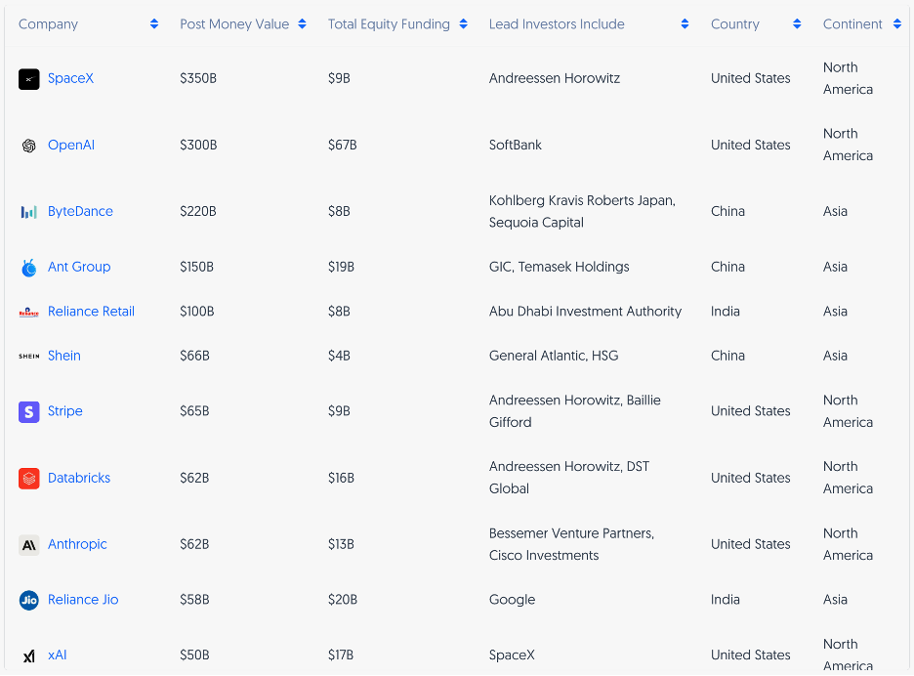This screenshot has width=914, height=676.
Task: Click the Shein logo icon
Action: coord(29,357)
